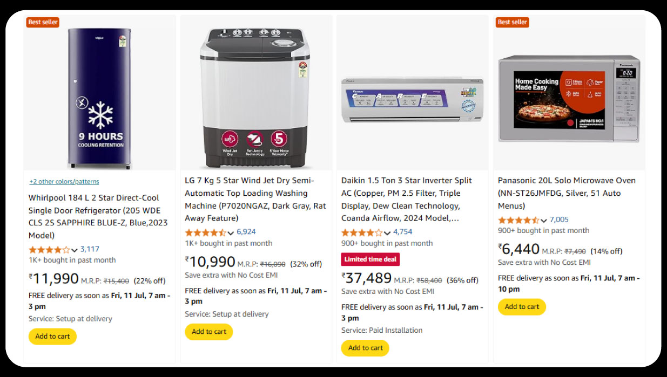
Task: Open the Panasonic microwave oven product image
Action: pos(568,99)
